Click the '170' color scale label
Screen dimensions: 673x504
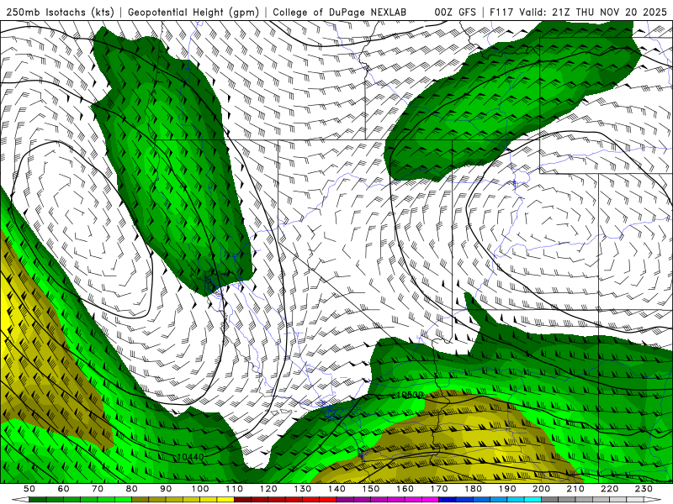click(439, 489)
